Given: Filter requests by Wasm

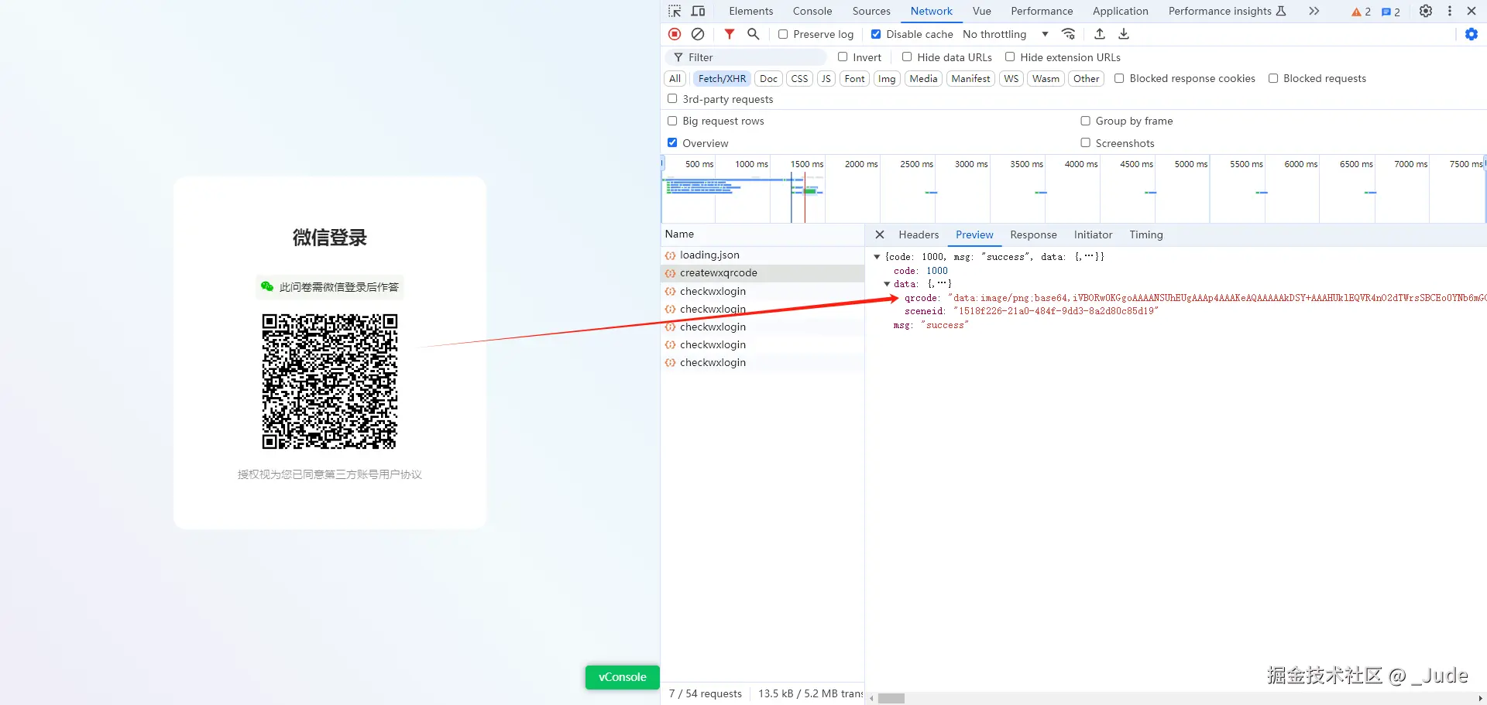Looking at the screenshot, I should point(1046,78).
